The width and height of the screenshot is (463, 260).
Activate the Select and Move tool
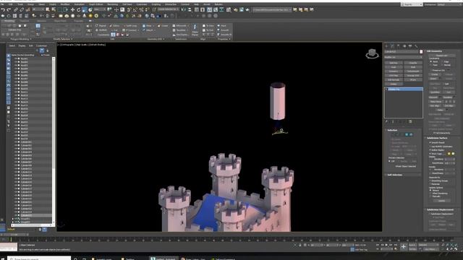(72, 9)
